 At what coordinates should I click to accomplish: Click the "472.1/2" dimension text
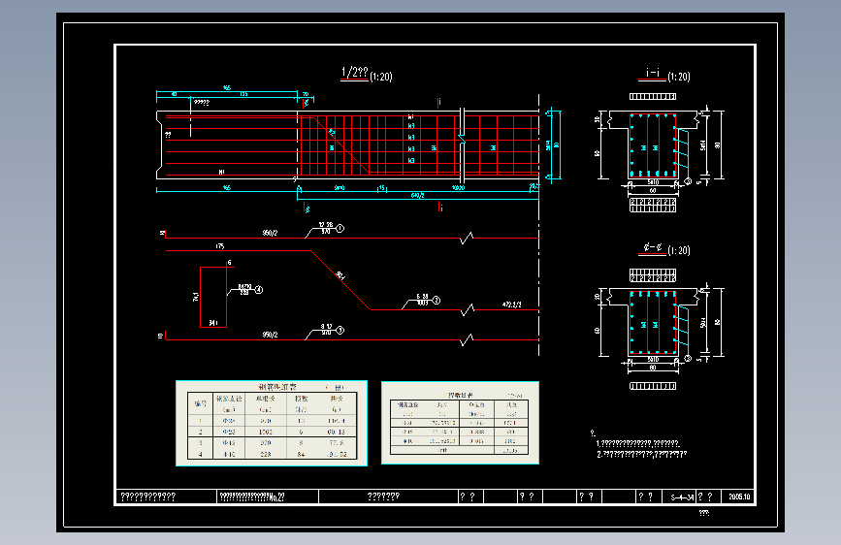coord(511,305)
